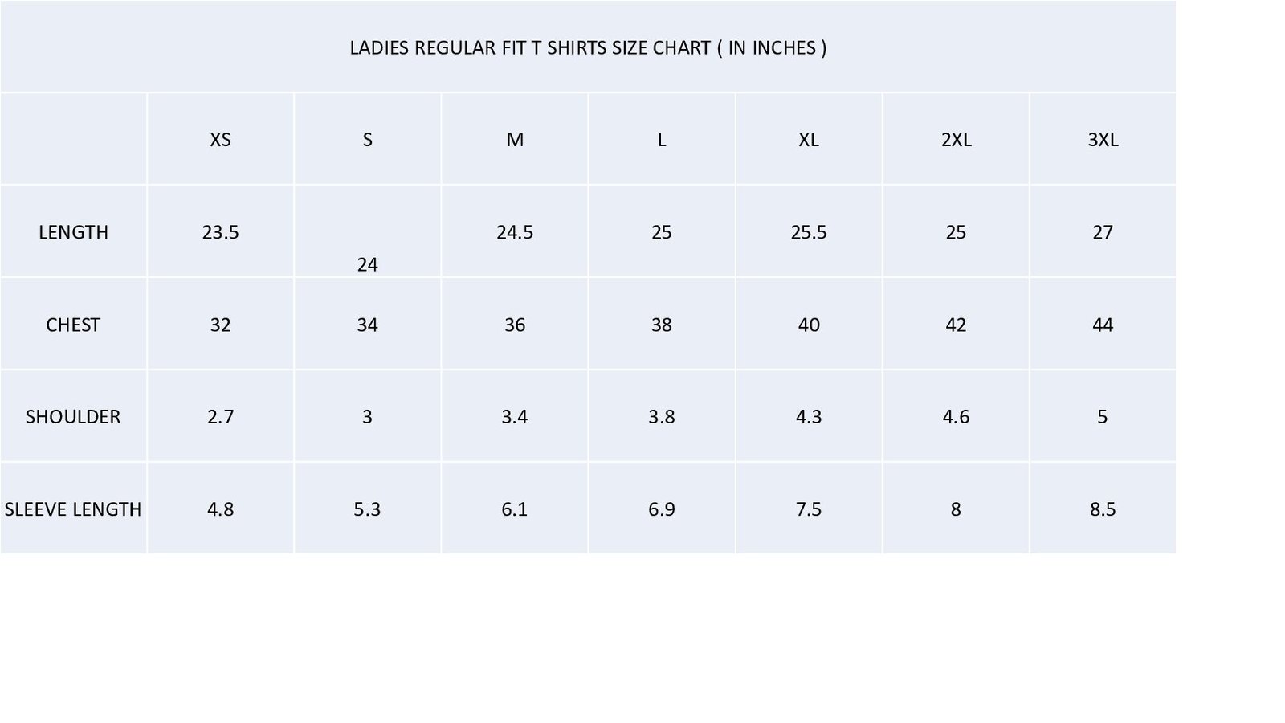Select the 3XL column header
Screen dimensions: 1285x723
pyautogui.click(x=1103, y=140)
